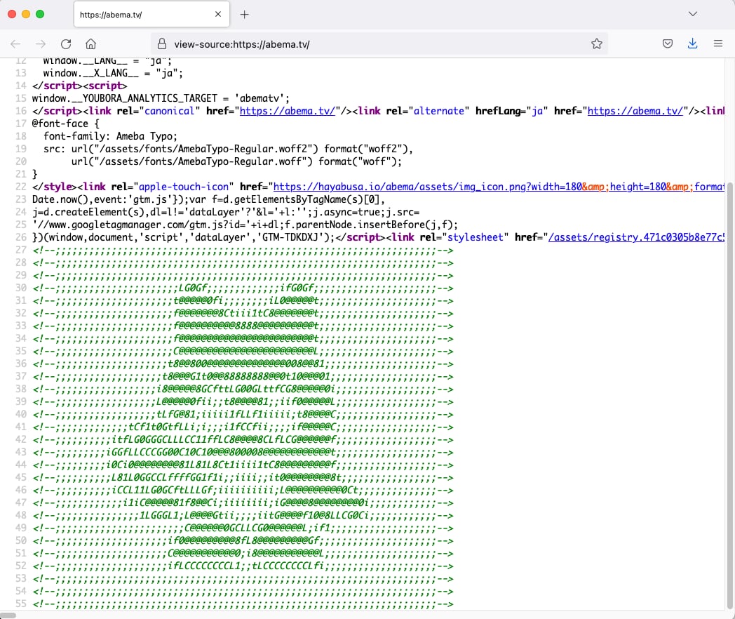Click the line number 27
The image size is (735, 619).
click(21, 250)
